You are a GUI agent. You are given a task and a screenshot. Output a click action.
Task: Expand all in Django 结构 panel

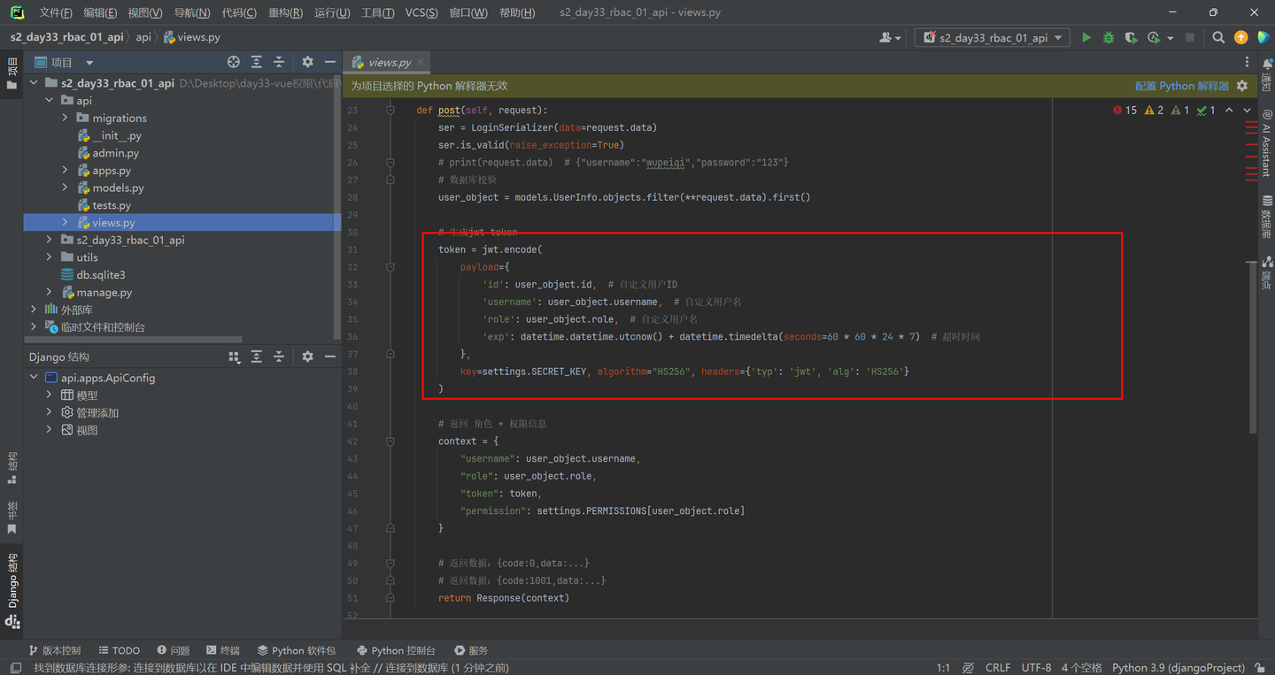pos(257,357)
